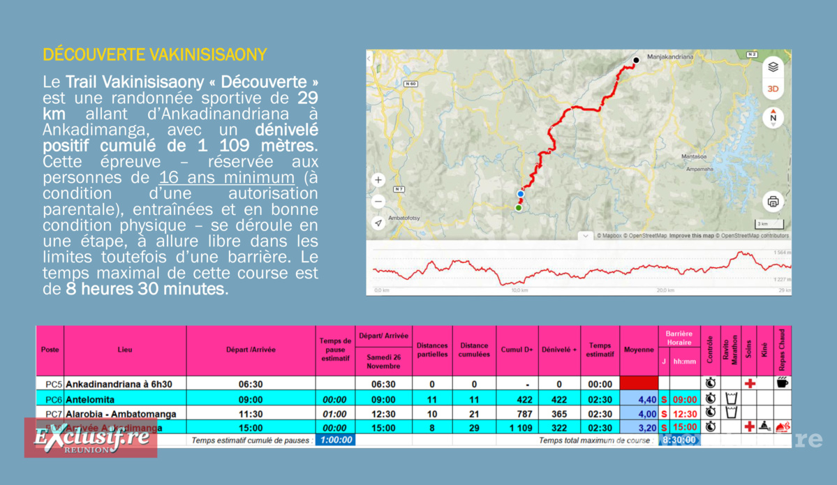
Task: Select the black end point marker
Action: (x=636, y=60)
